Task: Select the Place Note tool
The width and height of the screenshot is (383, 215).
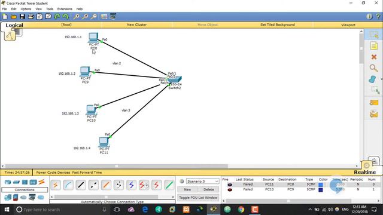Action: [373, 45]
